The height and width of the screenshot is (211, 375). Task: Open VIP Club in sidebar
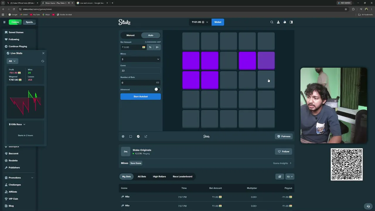(13, 199)
